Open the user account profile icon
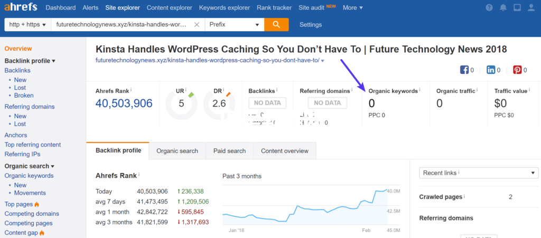 [531, 7]
